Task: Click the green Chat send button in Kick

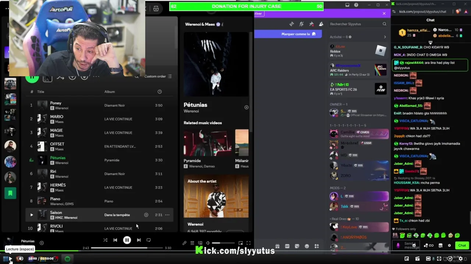Action: pyautogui.click(x=462, y=246)
